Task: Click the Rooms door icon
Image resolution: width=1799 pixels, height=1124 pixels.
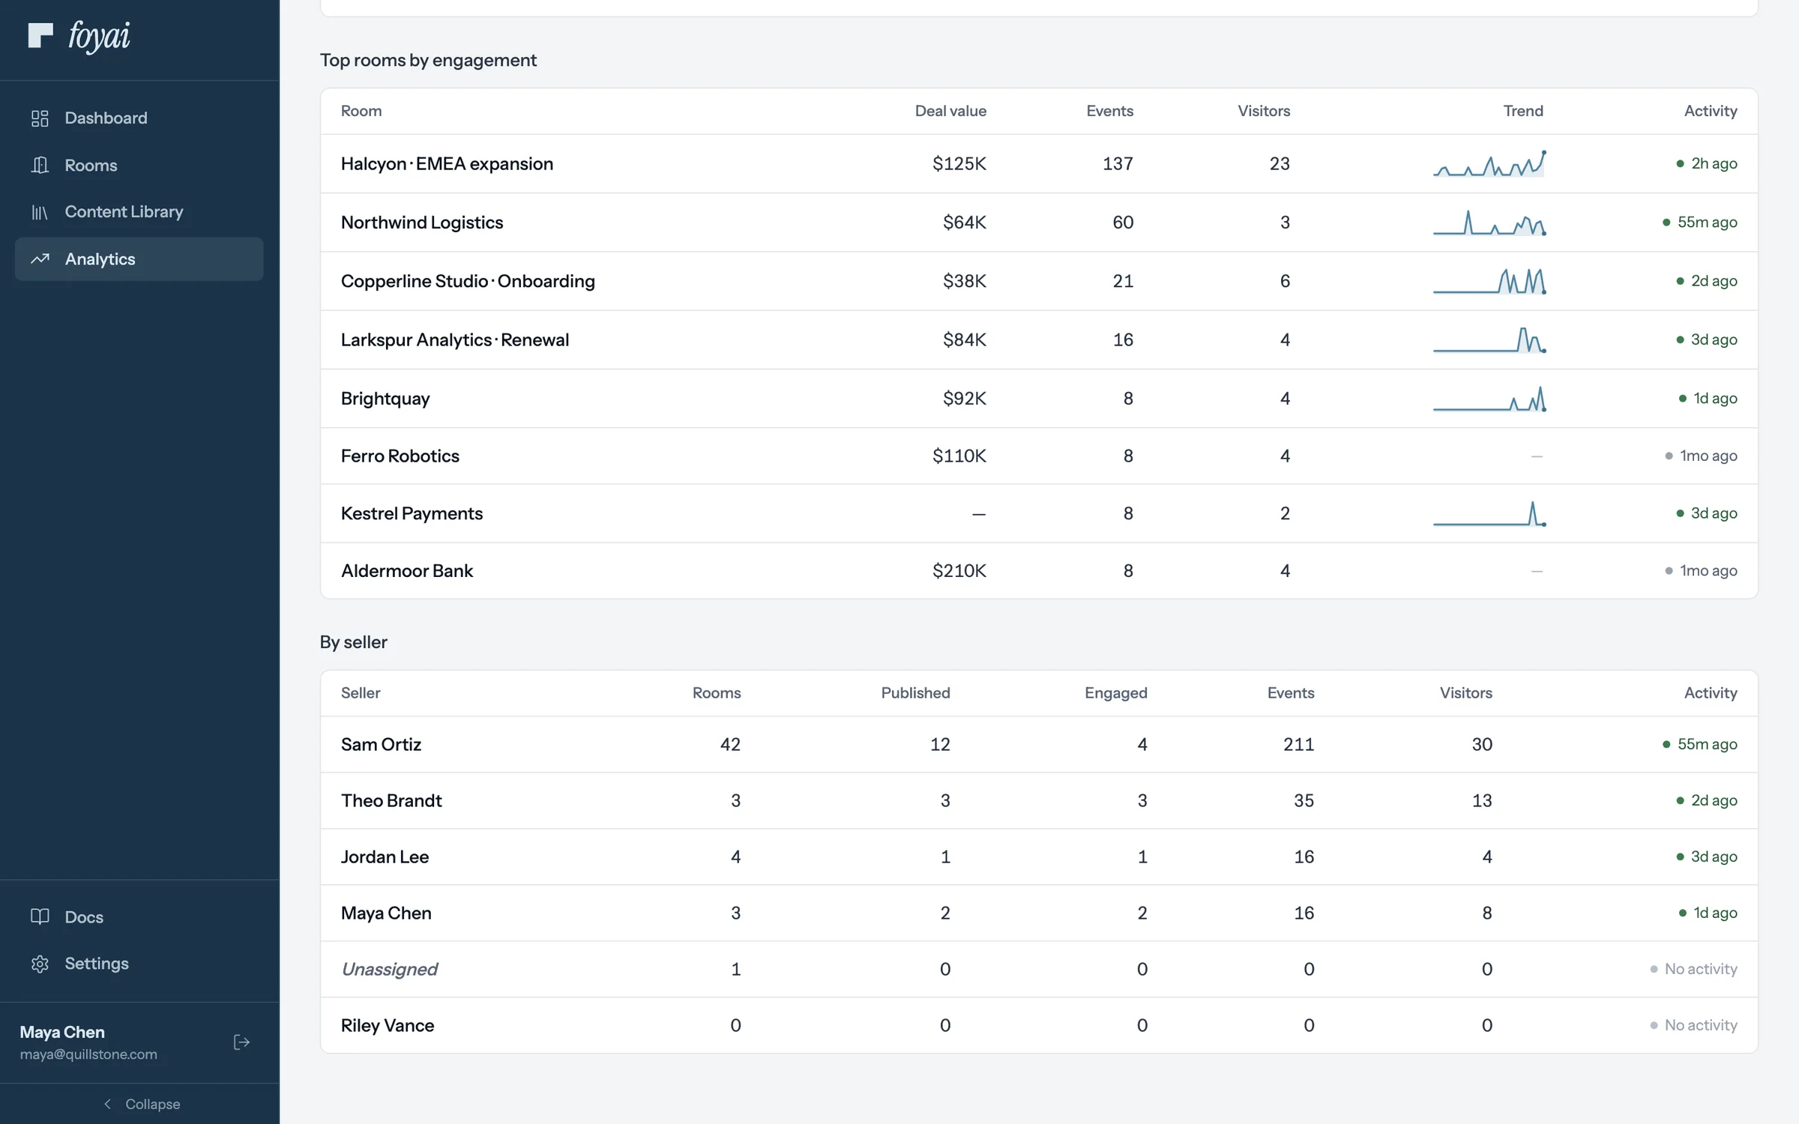Action: (x=40, y=165)
